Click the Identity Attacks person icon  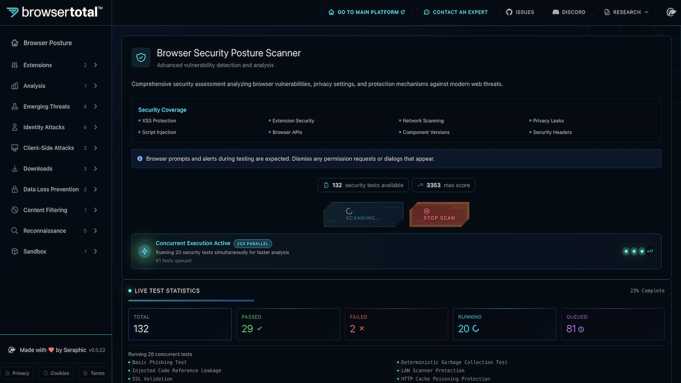click(x=15, y=127)
